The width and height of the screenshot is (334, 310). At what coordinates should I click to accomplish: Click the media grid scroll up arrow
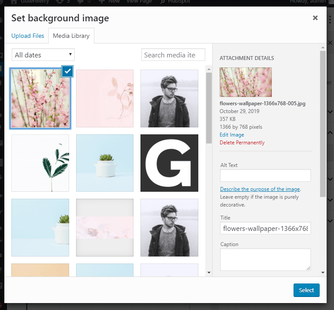click(x=209, y=69)
